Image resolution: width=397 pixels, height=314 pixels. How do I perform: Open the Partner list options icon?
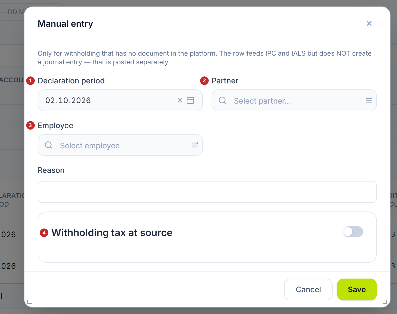(x=369, y=100)
